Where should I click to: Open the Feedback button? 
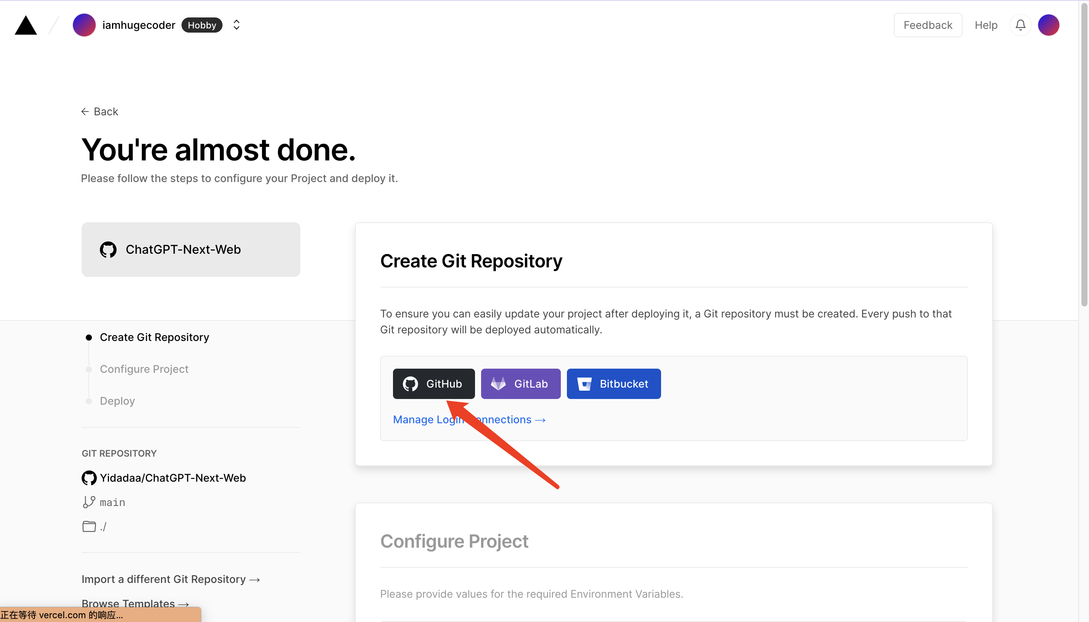(927, 25)
